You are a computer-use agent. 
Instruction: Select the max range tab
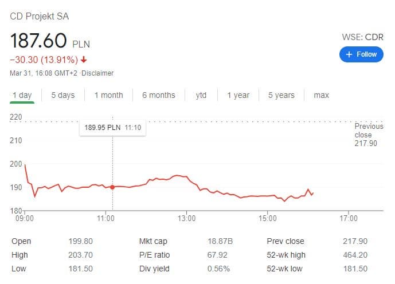(321, 95)
